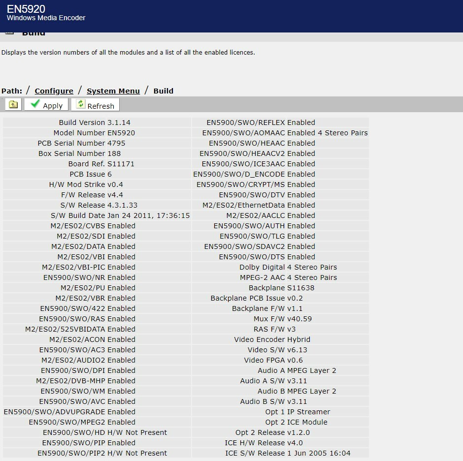The image size is (463, 461).
Task: Select Video FPGA value v0.6
Action: pos(295,360)
